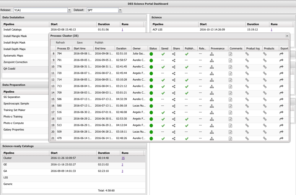The image size is (296, 195).
Task: View comments for process 776
Action: coord(230,67)
